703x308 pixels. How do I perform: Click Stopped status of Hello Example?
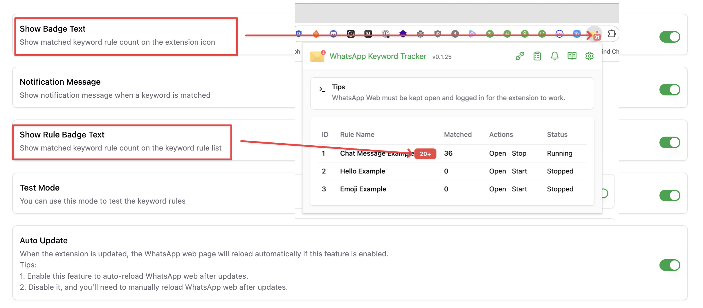pyautogui.click(x=560, y=171)
